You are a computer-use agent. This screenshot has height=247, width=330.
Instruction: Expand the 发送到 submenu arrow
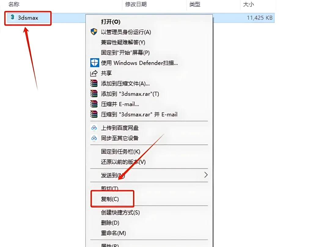coord(206,175)
